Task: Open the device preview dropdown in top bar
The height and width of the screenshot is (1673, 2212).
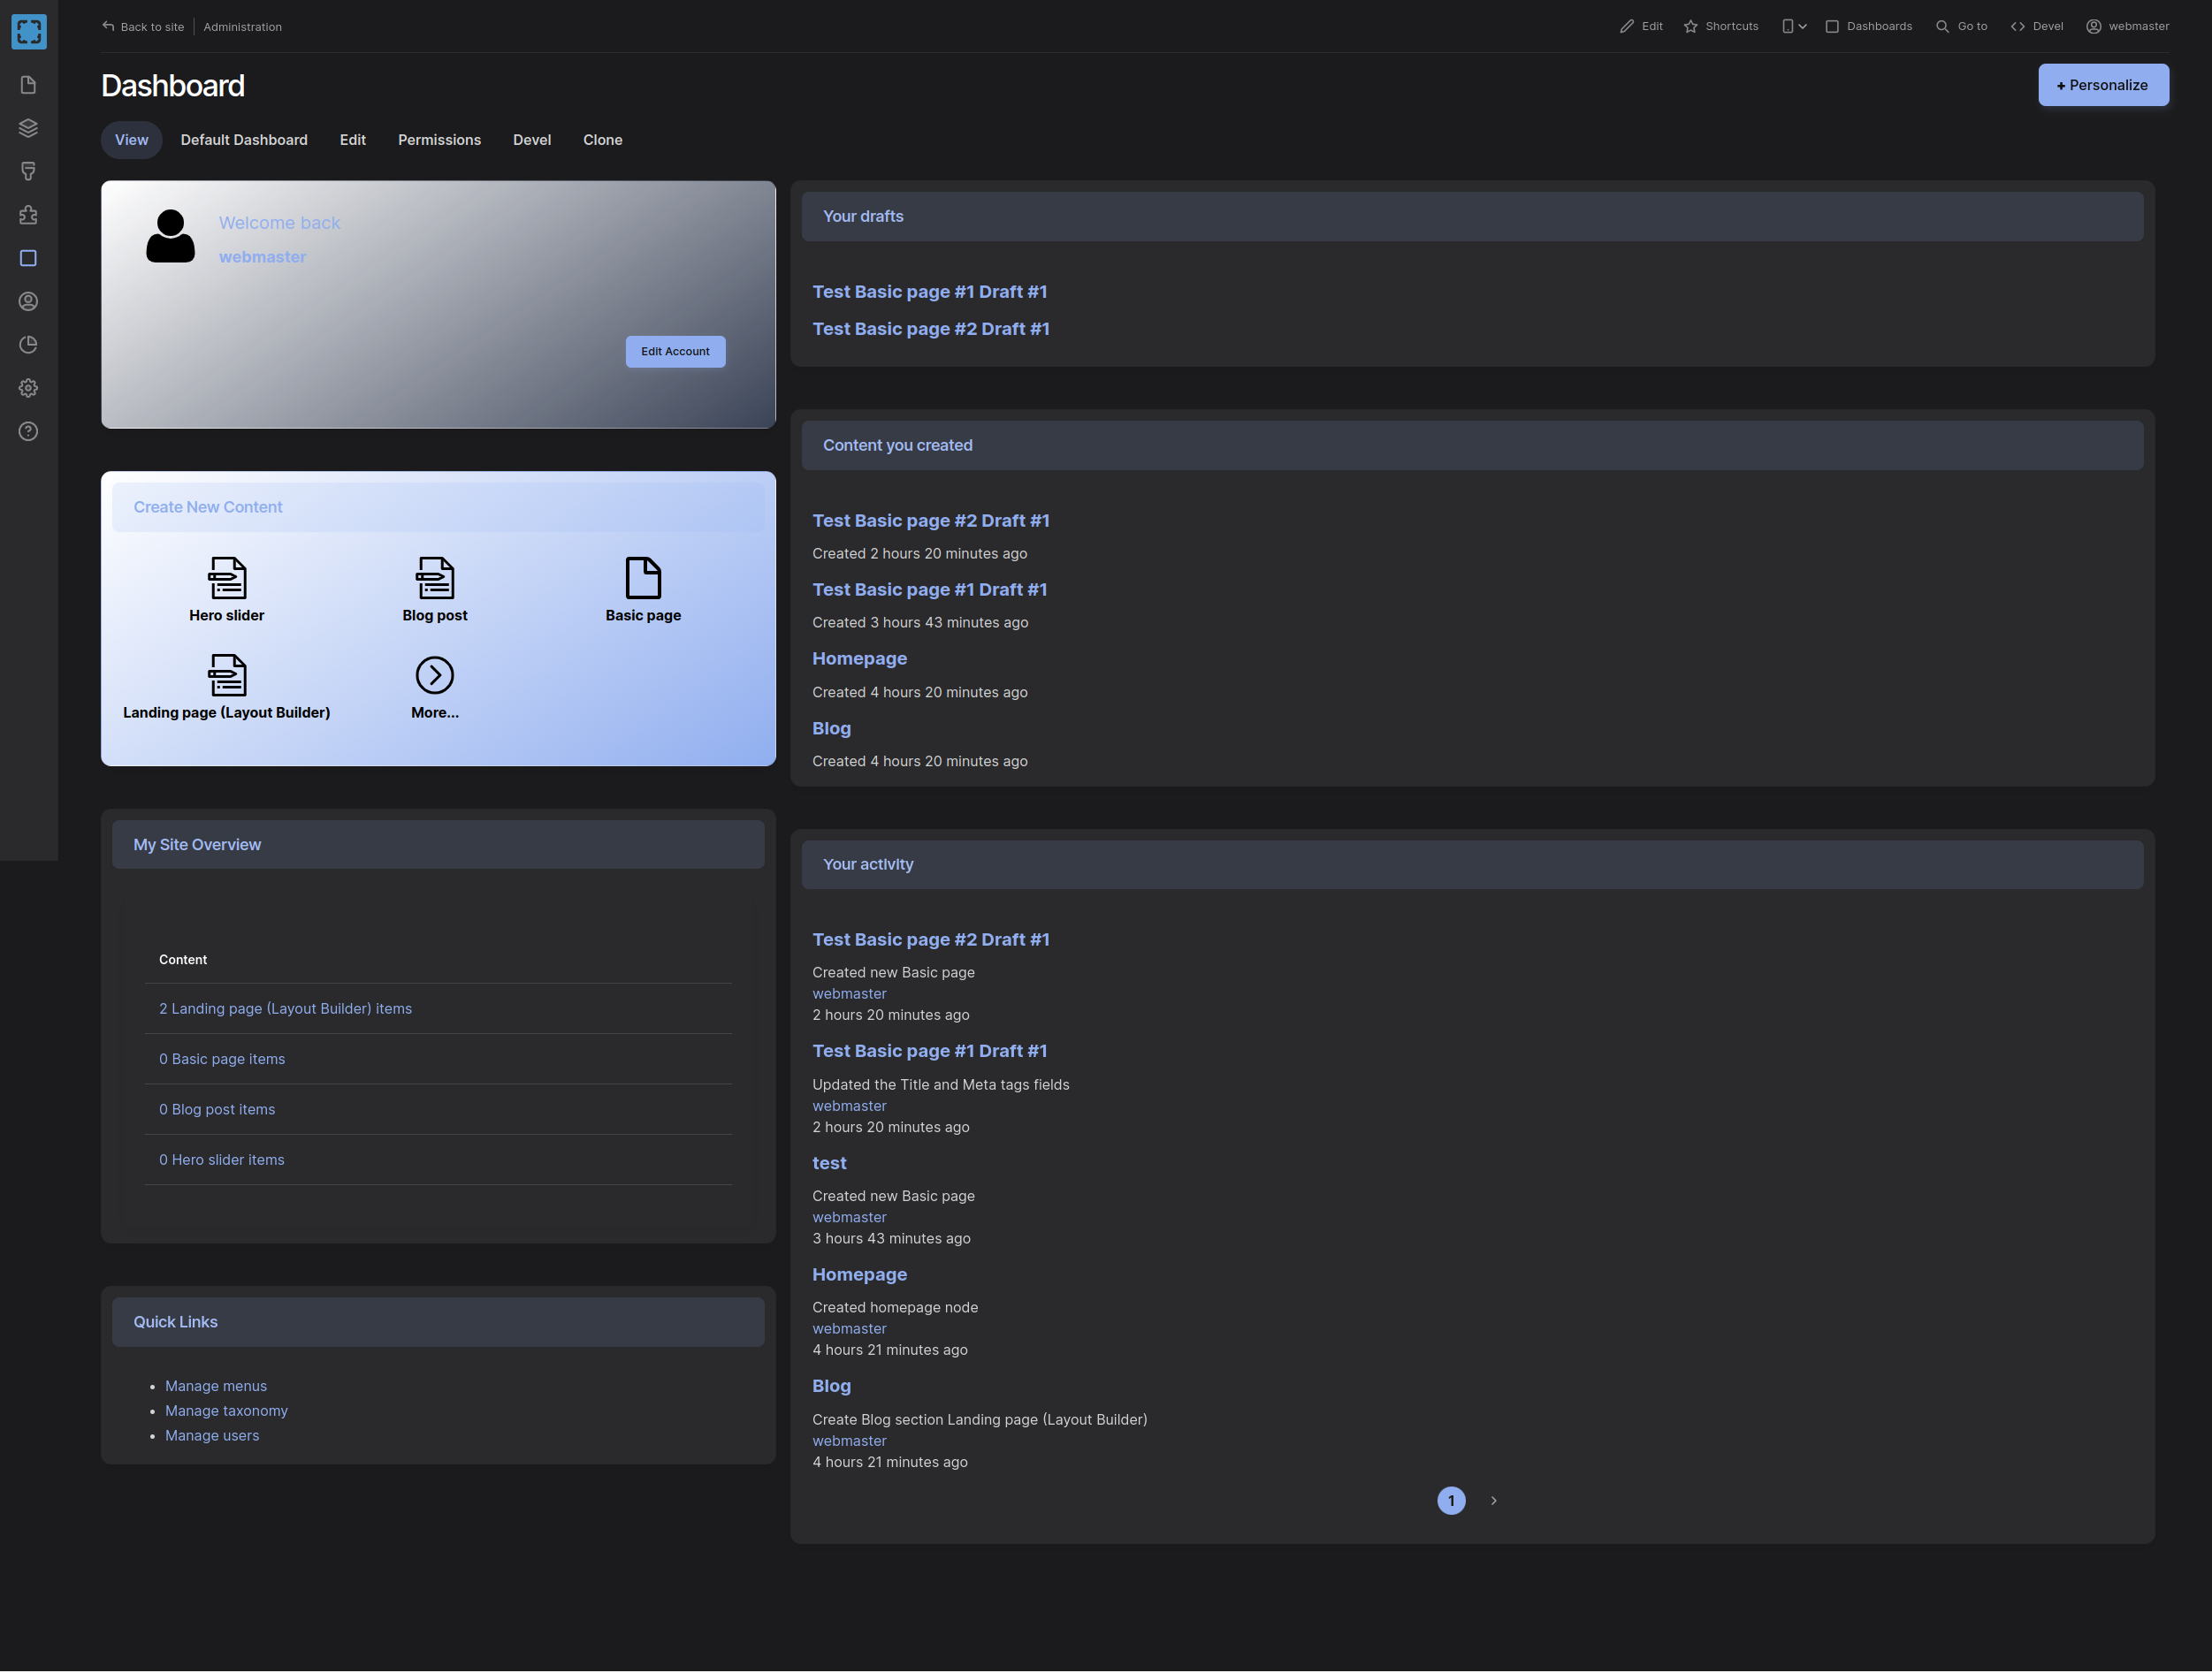Action: coord(1793,27)
